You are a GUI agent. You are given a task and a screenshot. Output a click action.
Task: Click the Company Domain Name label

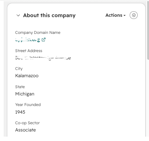click(38, 32)
